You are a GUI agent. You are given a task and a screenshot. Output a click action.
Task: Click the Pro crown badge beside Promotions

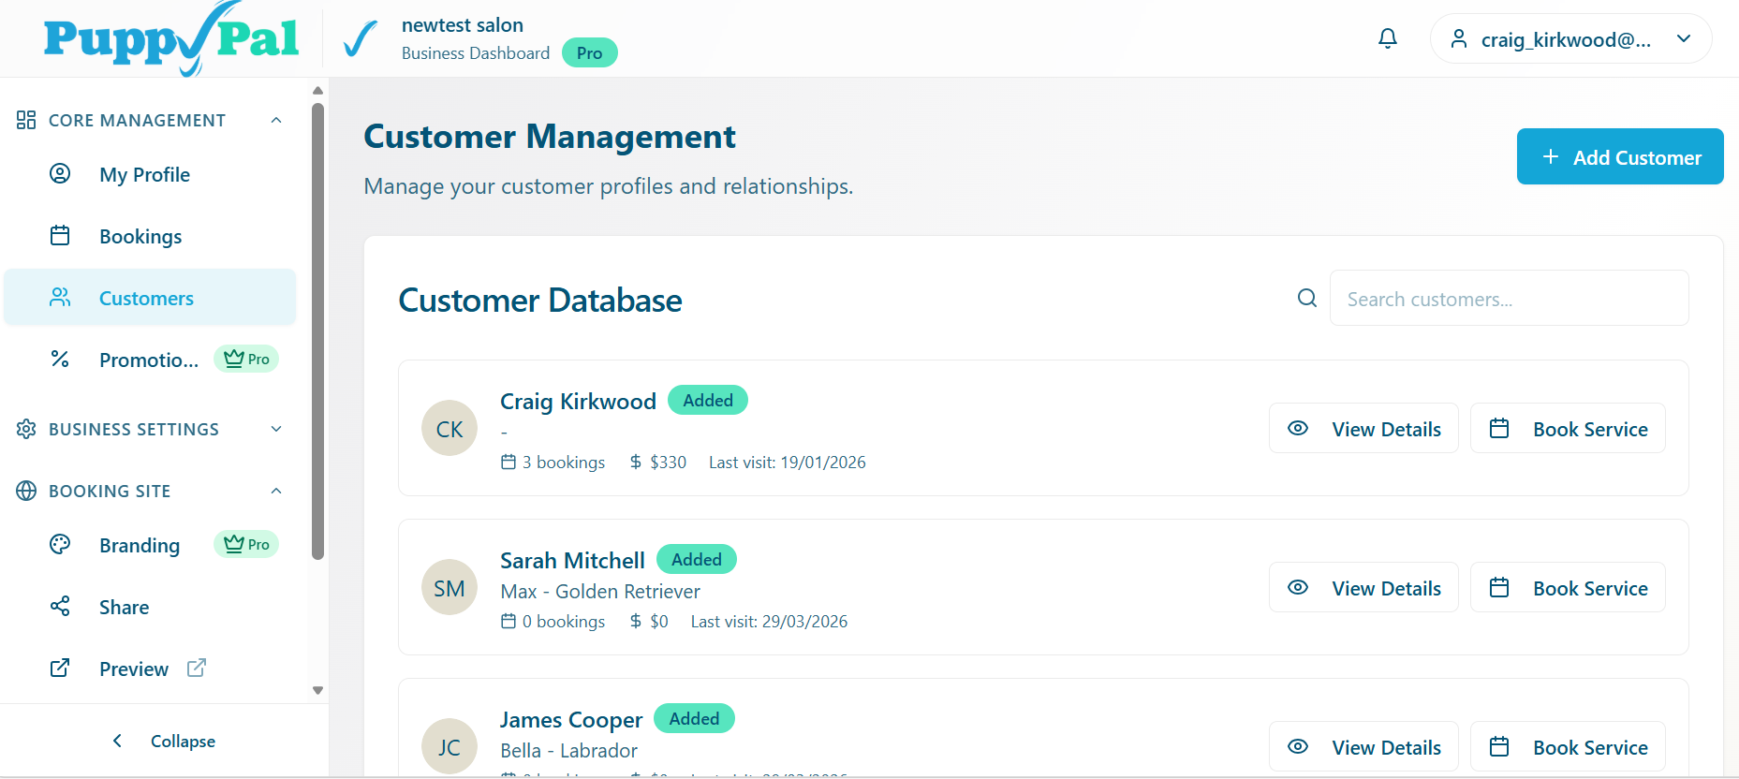[x=246, y=359]
